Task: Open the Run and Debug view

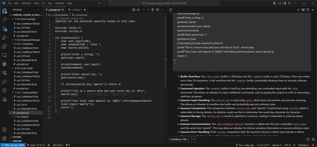Action: tap(4, 37)
